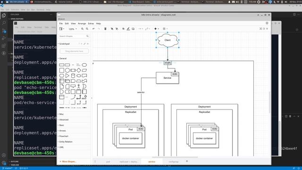Send selected shape to back

point(117,29)
